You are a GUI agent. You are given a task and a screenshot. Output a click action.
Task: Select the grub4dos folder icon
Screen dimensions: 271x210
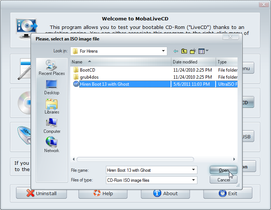(76, 77)
